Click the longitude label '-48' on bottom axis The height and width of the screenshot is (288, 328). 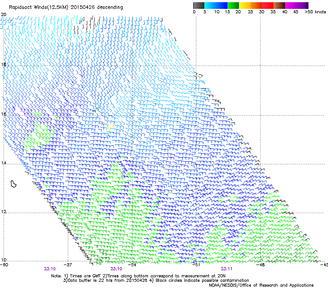(x=260, y=265)
